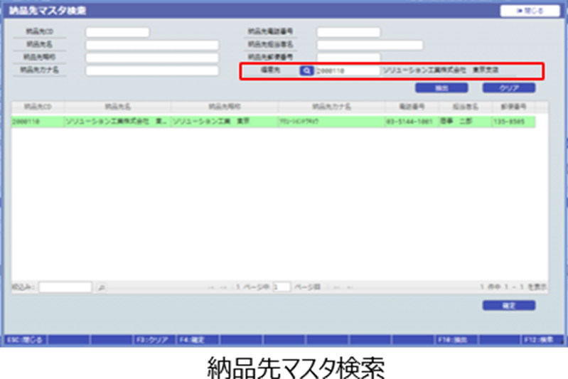
Task: Click F10:抽出 in the function bar
Action: point(452,340)
